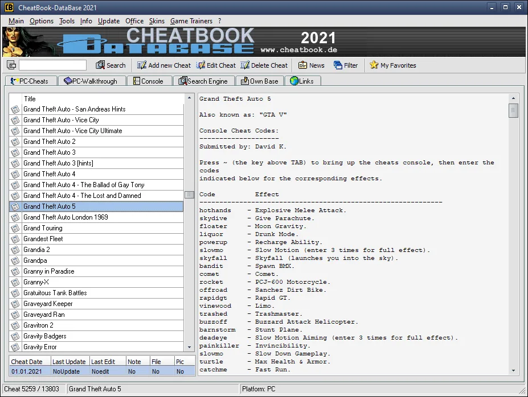Click icon beside Grand Touring row
Viewport: 528px width, 397px height.
pos(15,228)
